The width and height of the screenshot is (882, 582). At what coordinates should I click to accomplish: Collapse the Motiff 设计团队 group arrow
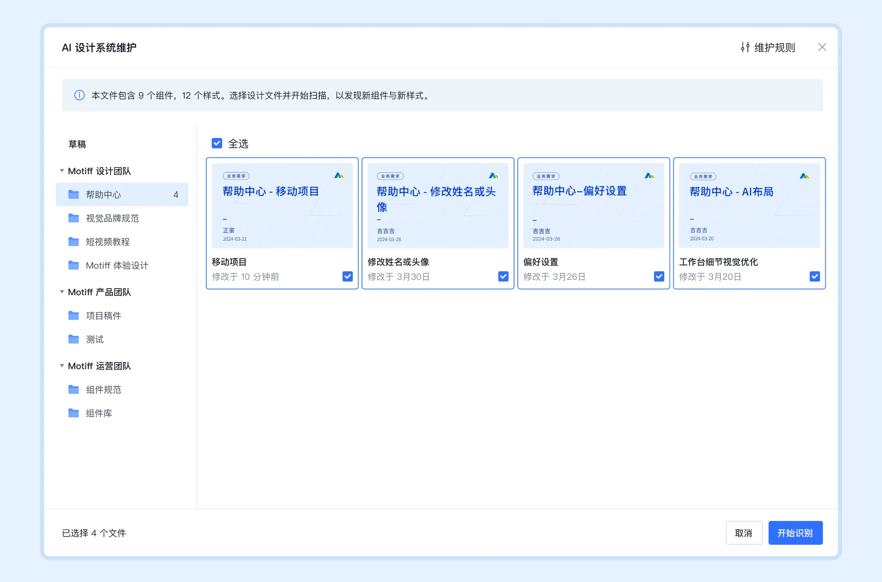pos(62,171)
